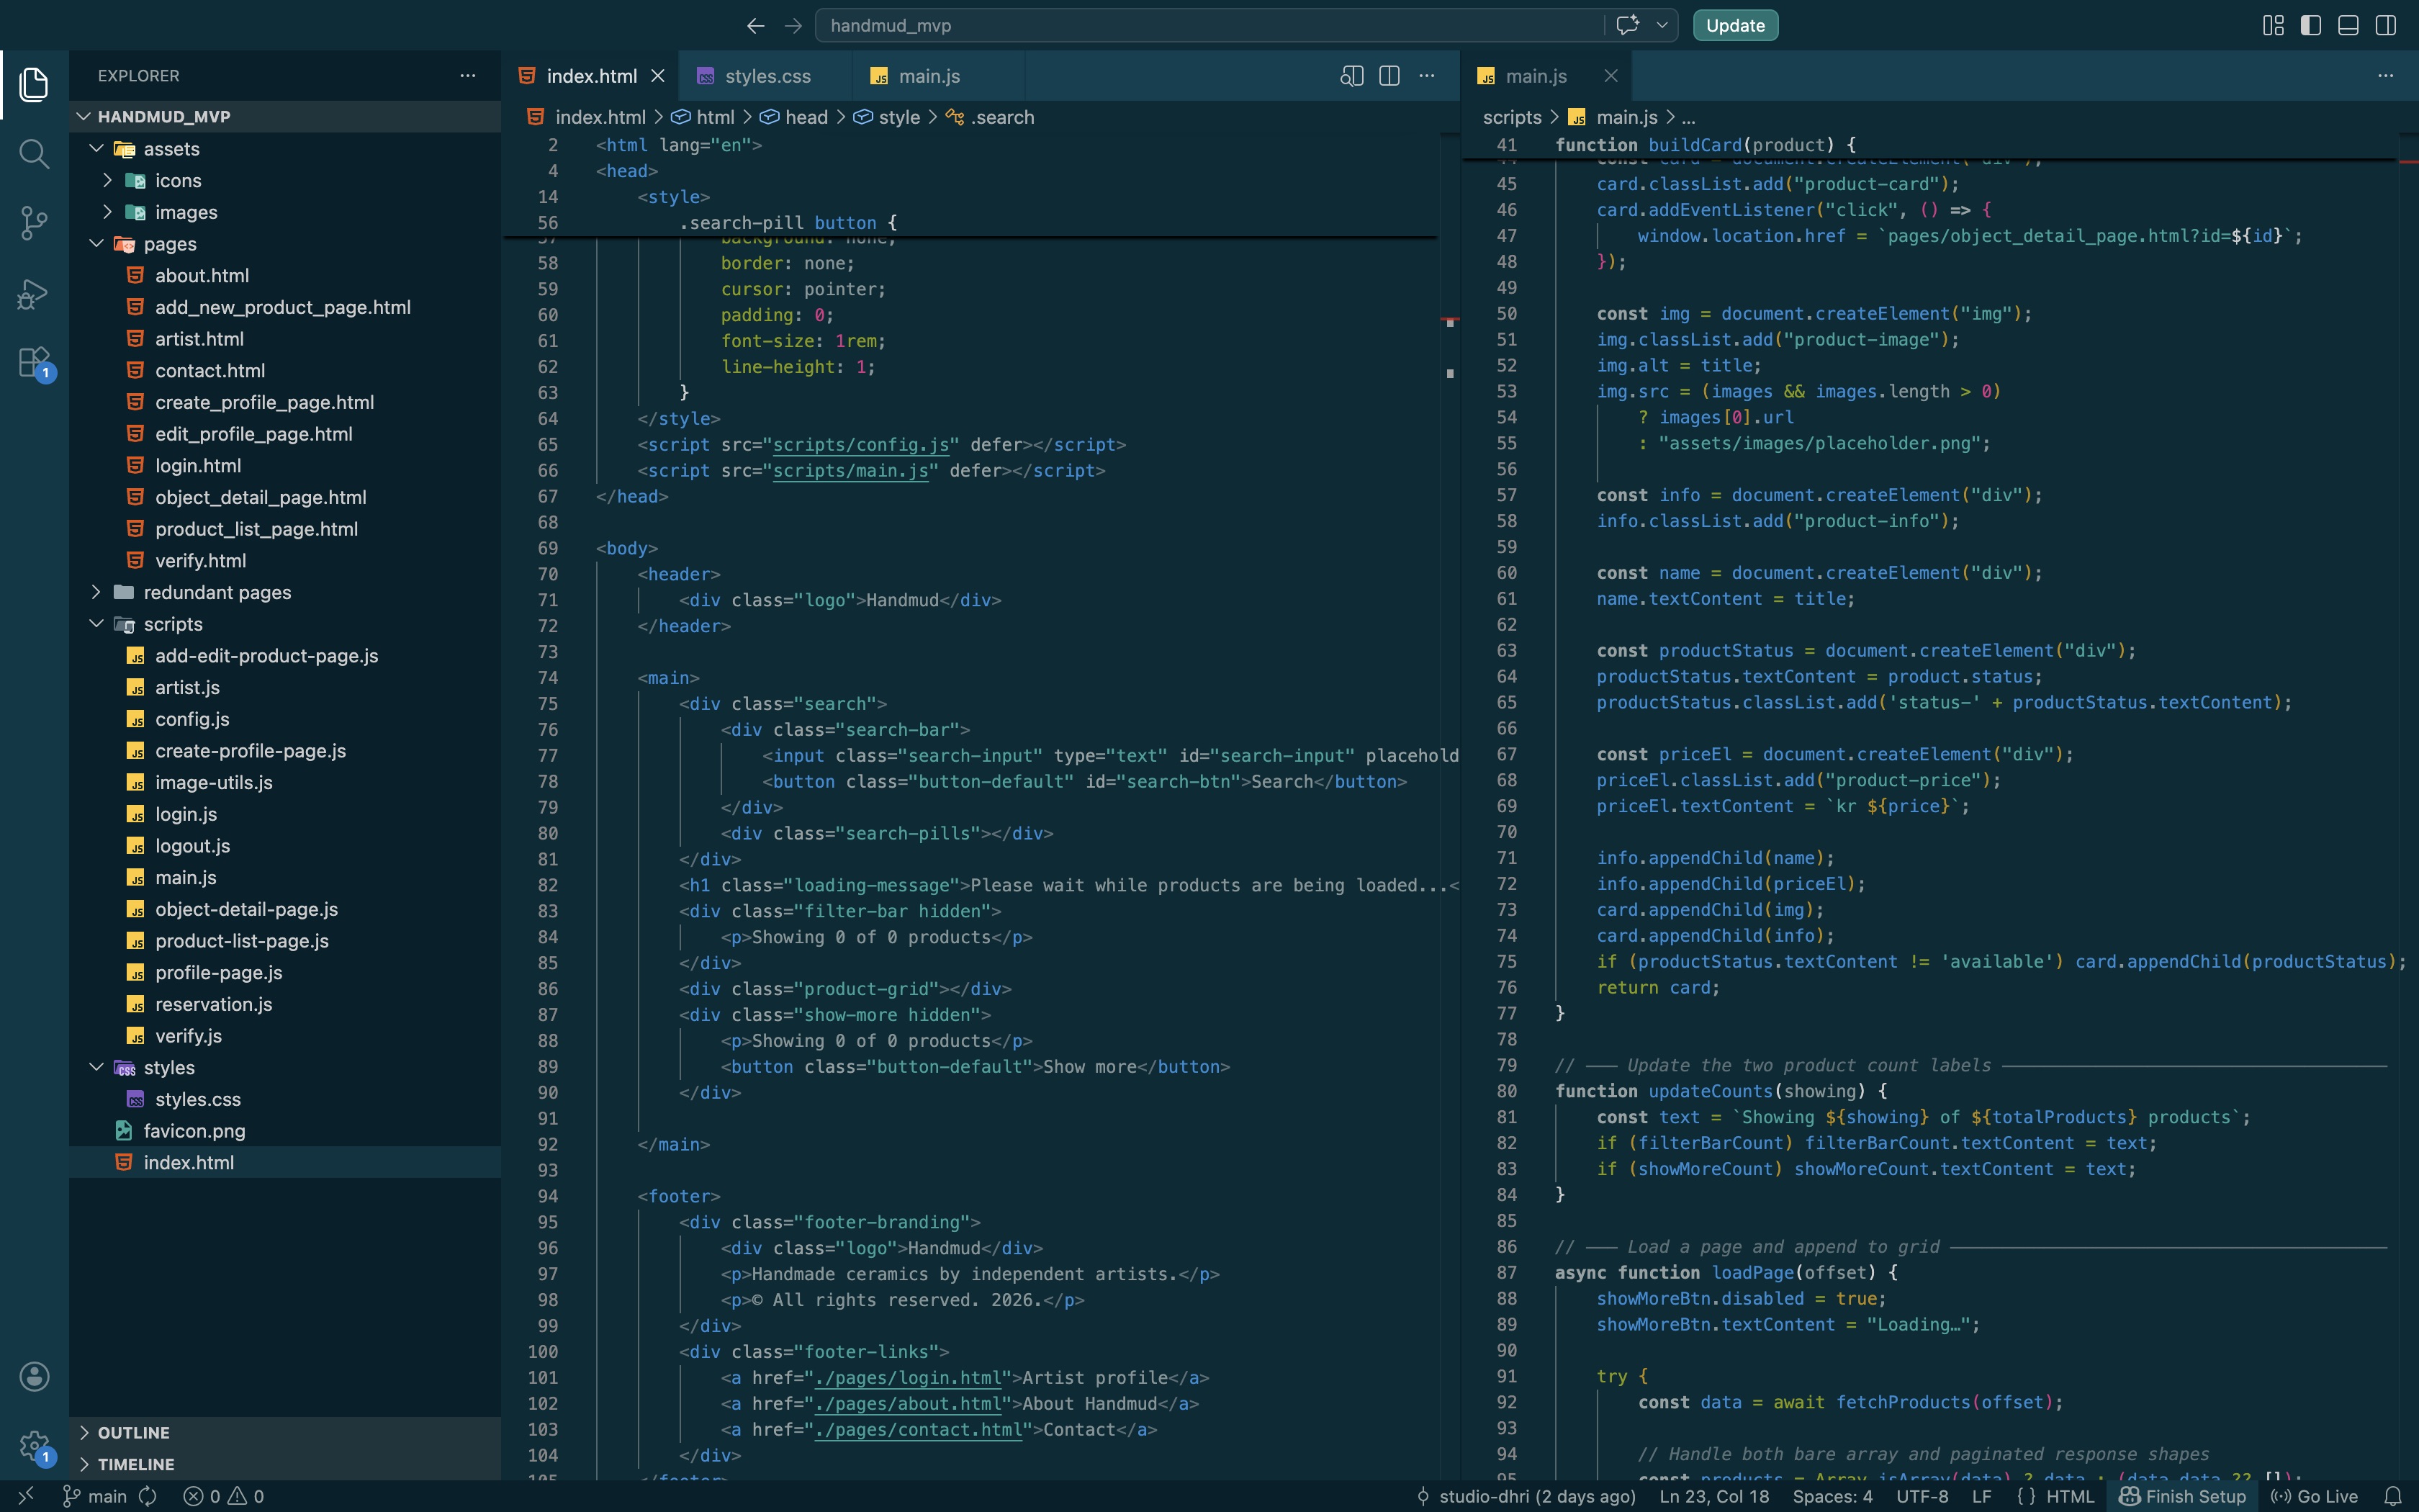Close the index.html tab
Viewport: 2419px width, 1512px height.
(x=658, y=76)
